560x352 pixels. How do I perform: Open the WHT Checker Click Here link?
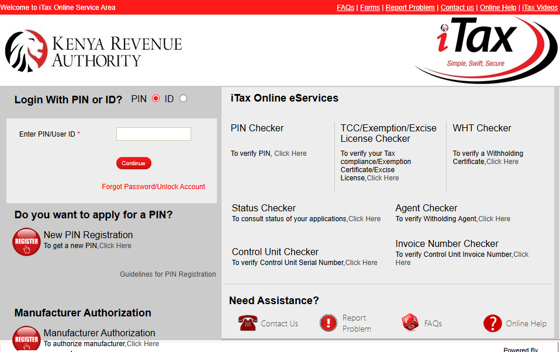(502, 162)
